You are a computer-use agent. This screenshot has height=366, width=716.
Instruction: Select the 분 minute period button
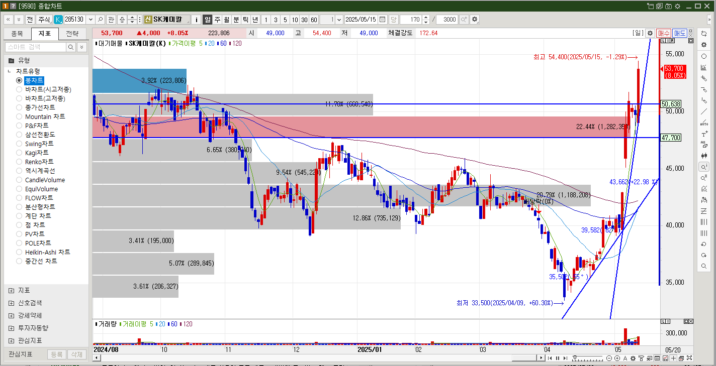(x=236, y=20)
